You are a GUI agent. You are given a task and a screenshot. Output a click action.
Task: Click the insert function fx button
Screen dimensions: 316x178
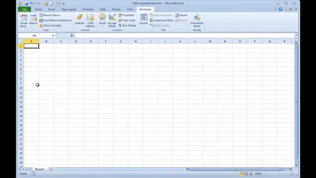pos(72,36)
